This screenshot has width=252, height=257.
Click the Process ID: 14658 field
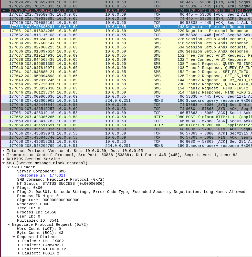(37, 212)
